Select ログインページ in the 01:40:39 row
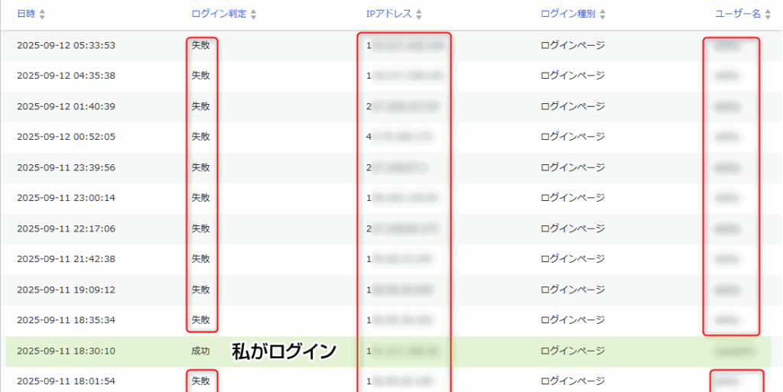783x392 pixels. click(x=573, y=107)
